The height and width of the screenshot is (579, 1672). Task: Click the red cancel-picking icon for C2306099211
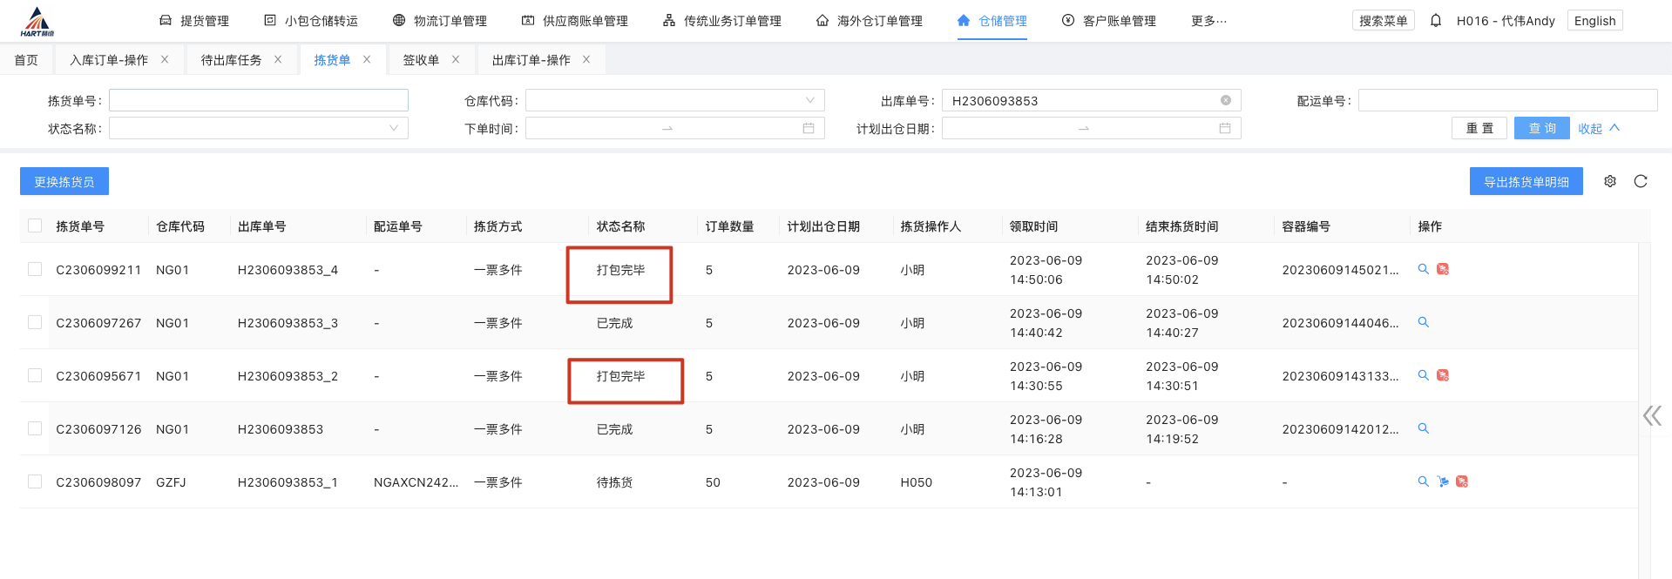(1443, 269)
